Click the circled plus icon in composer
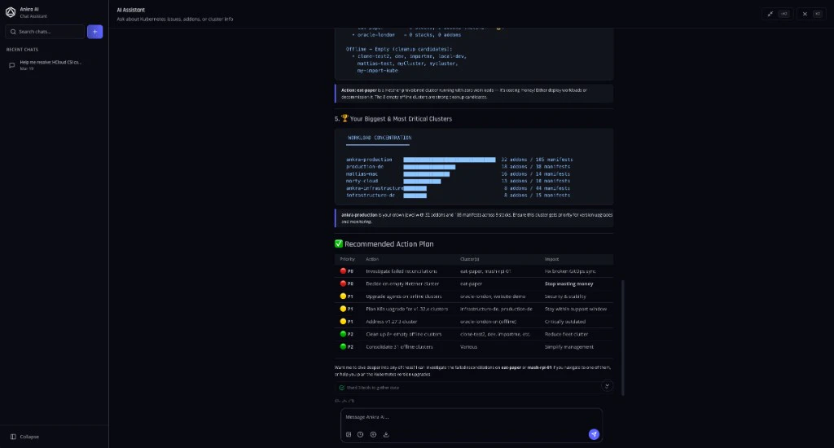The image size is (834, 448). (x=373, y=434)
